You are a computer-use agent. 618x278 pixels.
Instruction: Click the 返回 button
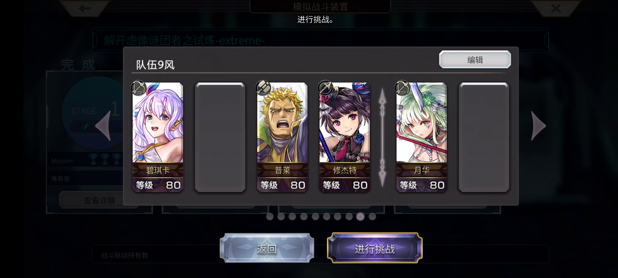coord(267,248)
